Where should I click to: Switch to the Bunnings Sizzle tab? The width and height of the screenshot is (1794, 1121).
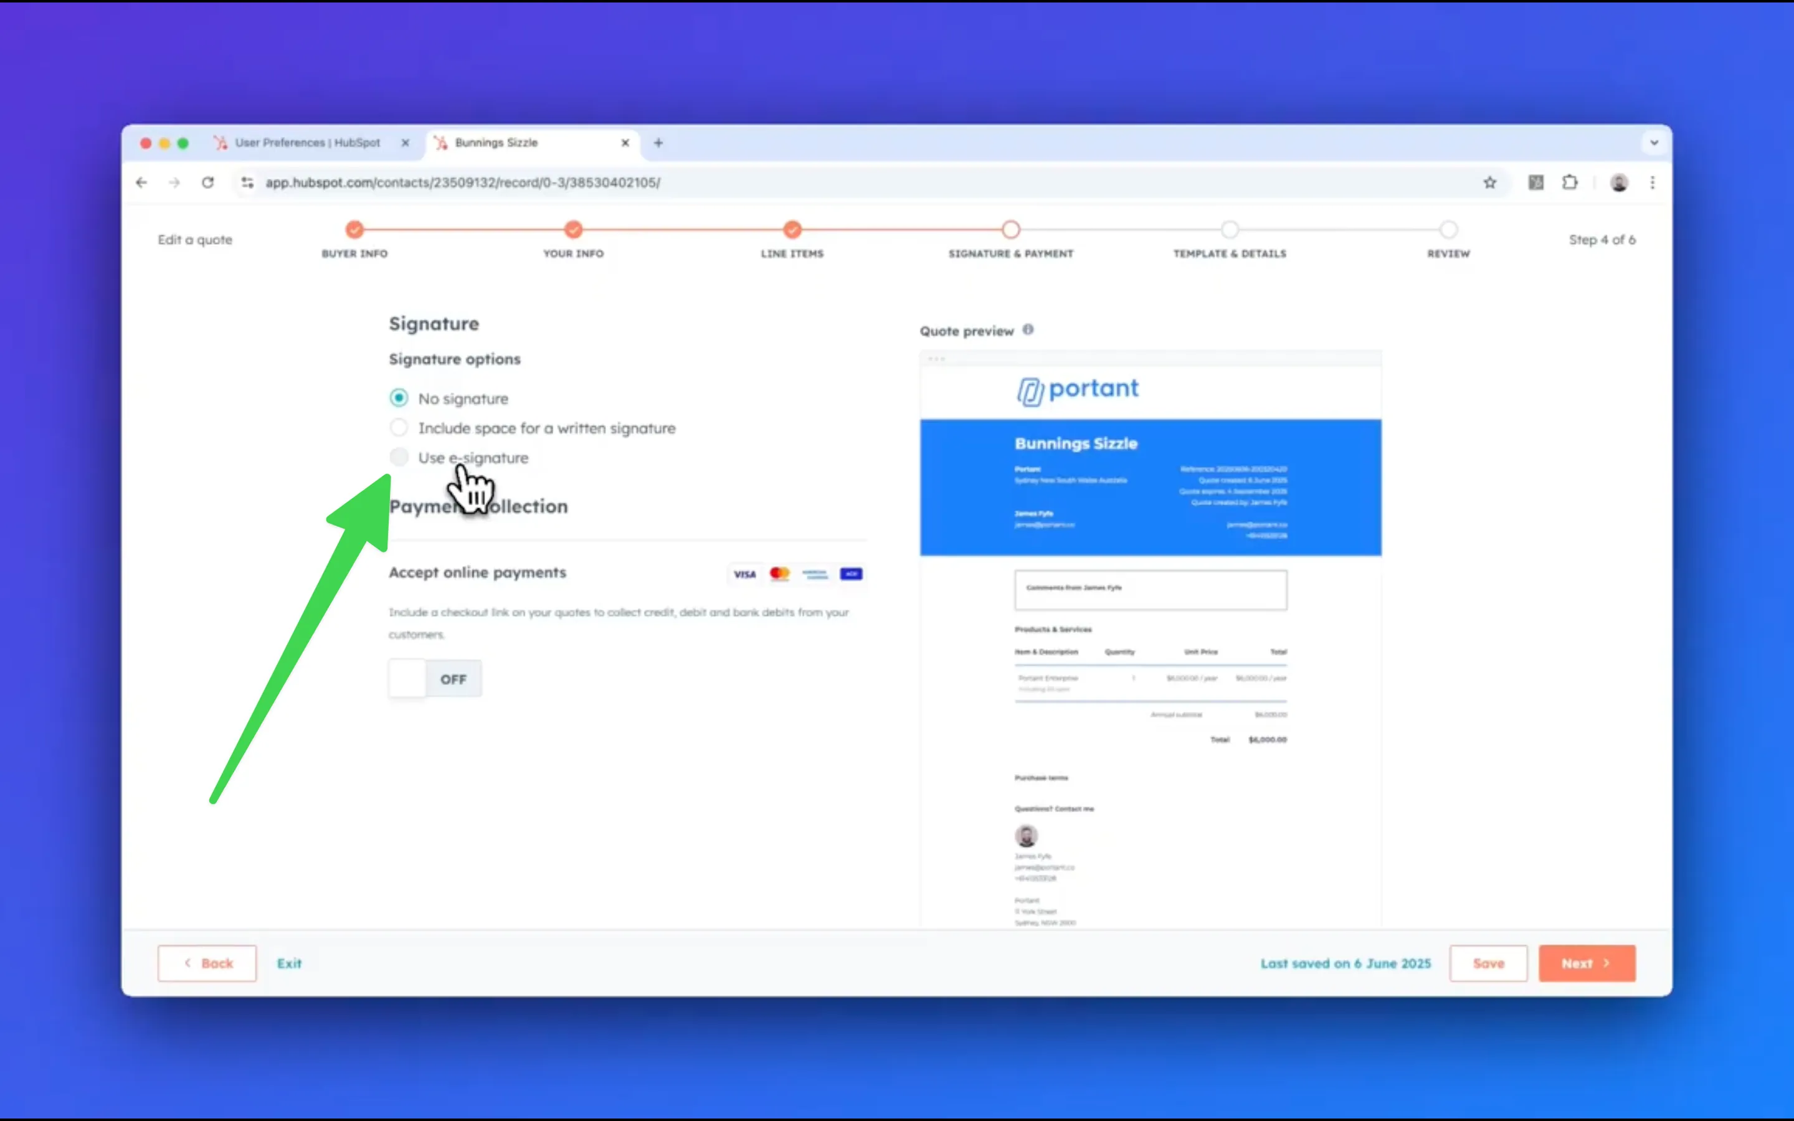click(532, 143)
